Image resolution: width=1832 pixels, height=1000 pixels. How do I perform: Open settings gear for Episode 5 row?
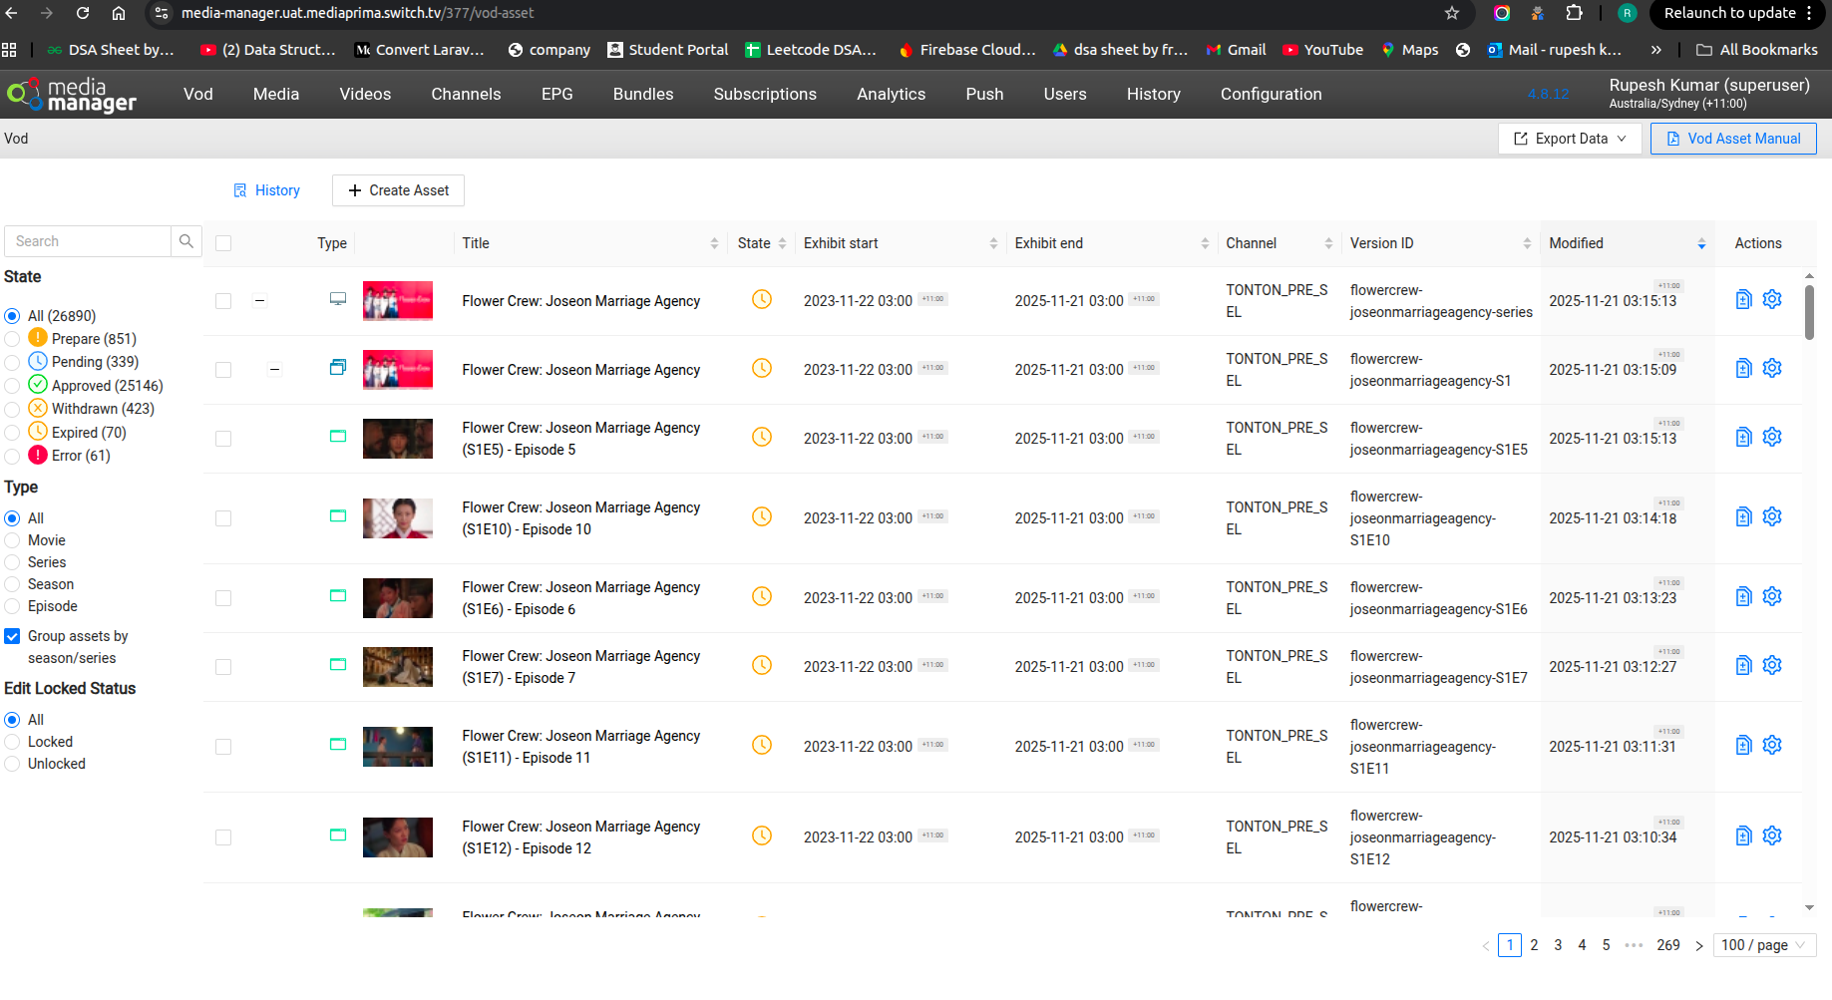tap(1771, 438)
